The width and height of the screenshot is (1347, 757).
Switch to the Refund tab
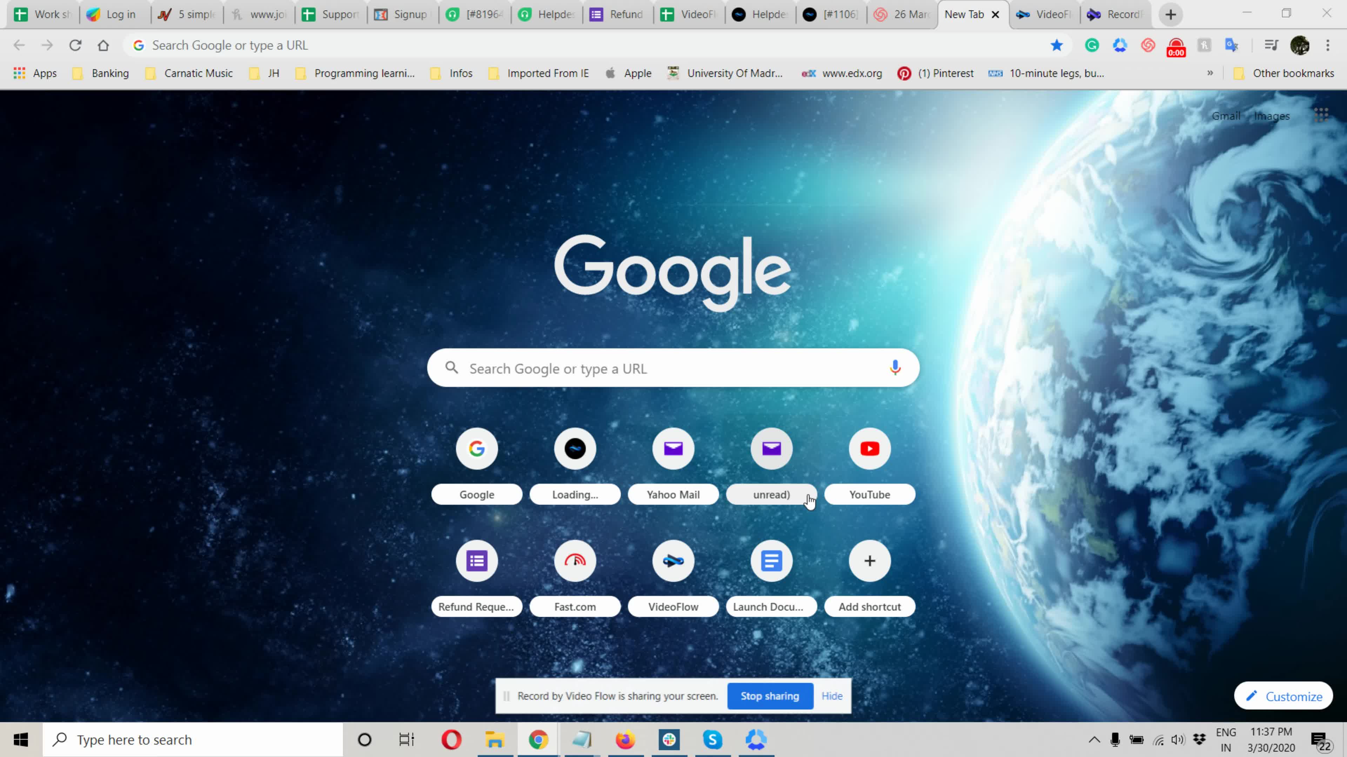[x=618, y=15]
